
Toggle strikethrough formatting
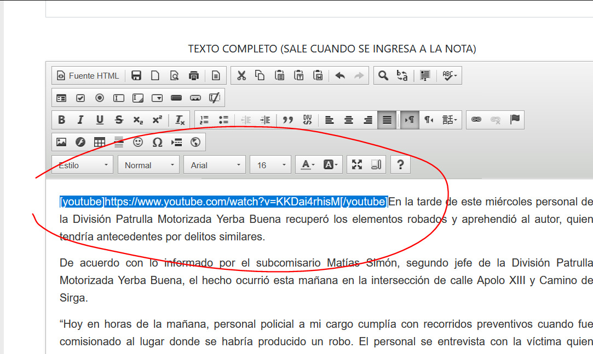119,120
